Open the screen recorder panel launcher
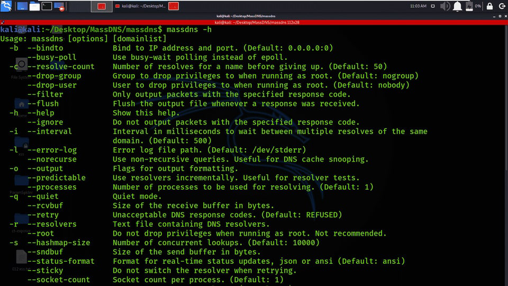 click(59, 6)
